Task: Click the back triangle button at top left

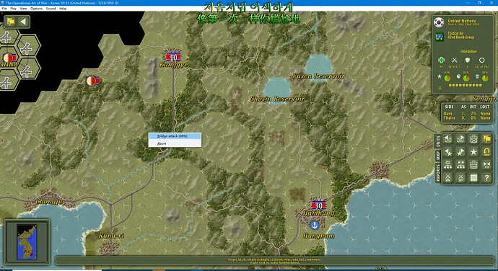Action: tap(23, 22)
